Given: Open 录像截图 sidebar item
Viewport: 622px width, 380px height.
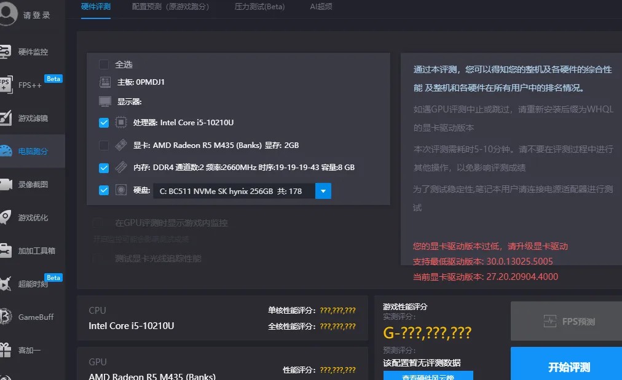Looking at the screenshot, I should pos(33,185).
